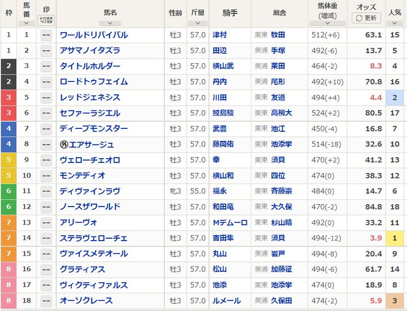Click the blue popularity 2 cell
Screen dimensions: 407x311
(x=395, y=98)
